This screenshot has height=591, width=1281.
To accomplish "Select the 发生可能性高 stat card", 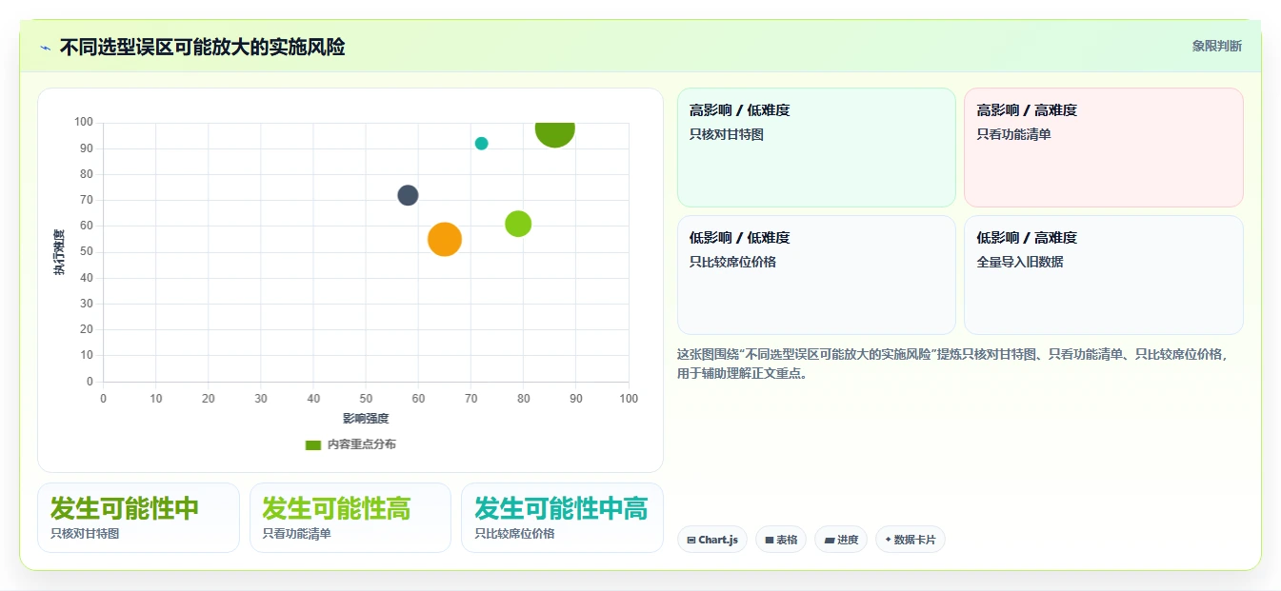I will pos(350,518).
